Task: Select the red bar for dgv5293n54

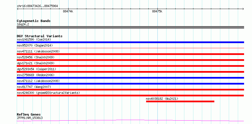Action: [x=130, y=72]
